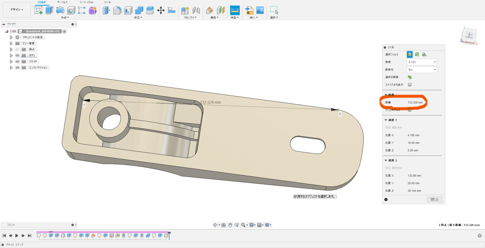Open the 副単位 secondary unit dropdown

click(x=422, y=69)
